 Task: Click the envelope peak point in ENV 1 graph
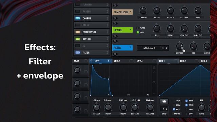93,65
